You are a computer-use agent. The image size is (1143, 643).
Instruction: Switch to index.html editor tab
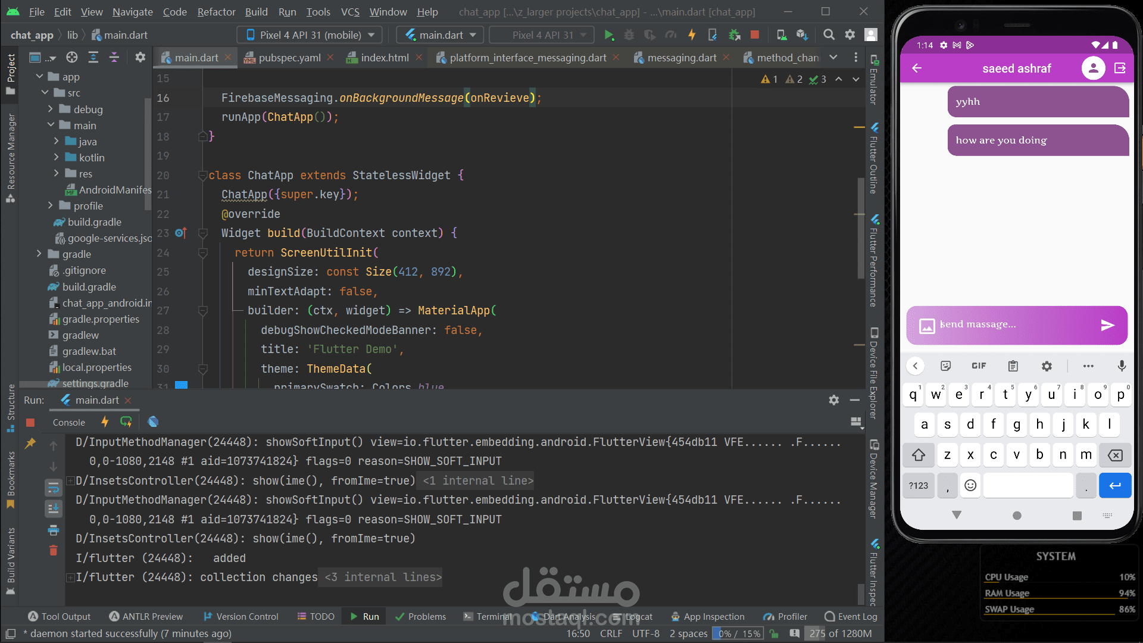coord(385,58)
